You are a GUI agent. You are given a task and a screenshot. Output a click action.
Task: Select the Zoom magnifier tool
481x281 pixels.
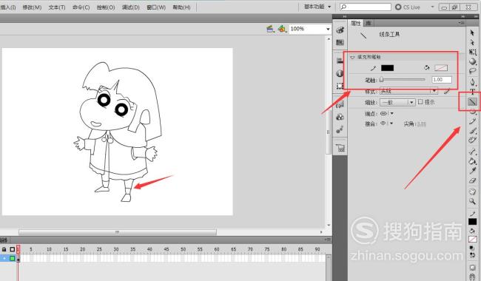[472, 202]
